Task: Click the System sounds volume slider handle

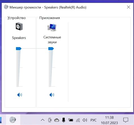Action: coord(51,49)
